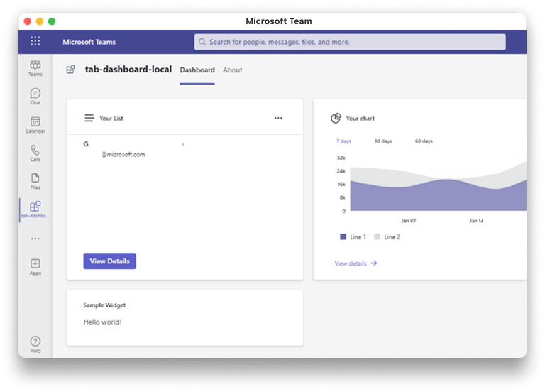Click the Your List title

(111, 119)
